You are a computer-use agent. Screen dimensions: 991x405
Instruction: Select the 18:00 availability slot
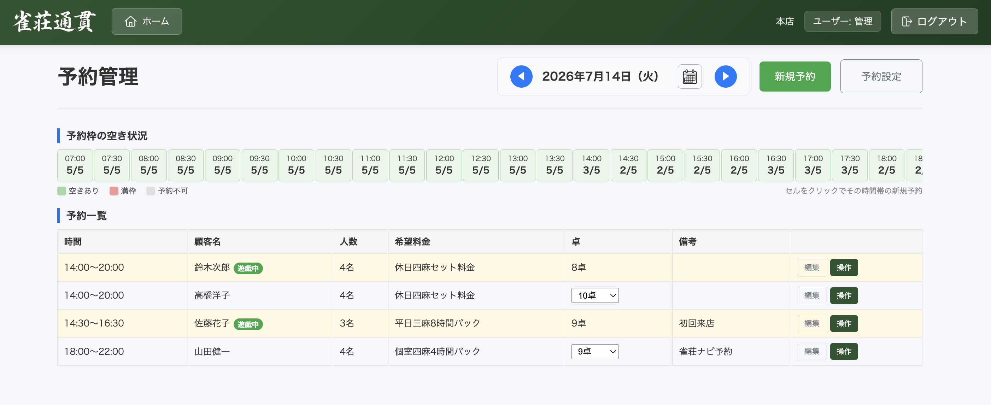[x=887, y=165]
